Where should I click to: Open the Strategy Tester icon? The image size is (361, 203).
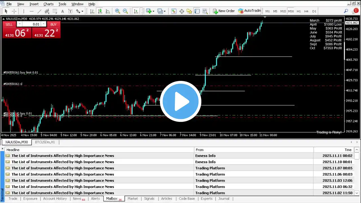(205, 11)
